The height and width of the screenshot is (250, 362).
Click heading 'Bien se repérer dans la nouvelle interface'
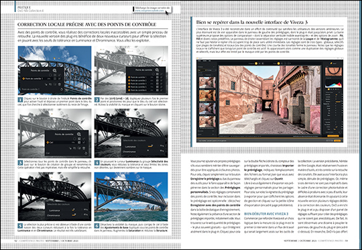251,22
